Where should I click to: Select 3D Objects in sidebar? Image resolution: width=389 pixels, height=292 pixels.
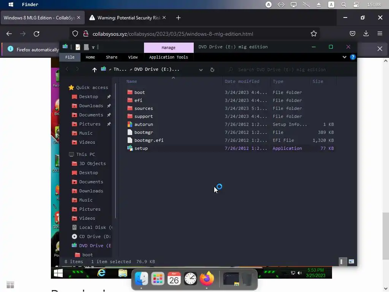coord(89,163)
